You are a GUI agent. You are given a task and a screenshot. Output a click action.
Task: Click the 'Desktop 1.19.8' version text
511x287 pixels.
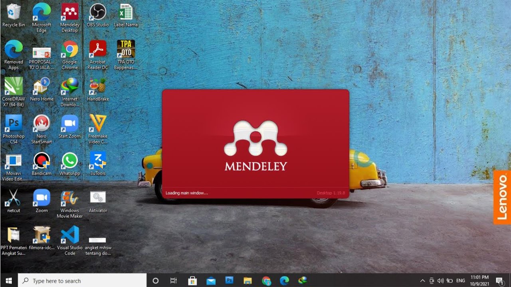click(x=331, y=193)
